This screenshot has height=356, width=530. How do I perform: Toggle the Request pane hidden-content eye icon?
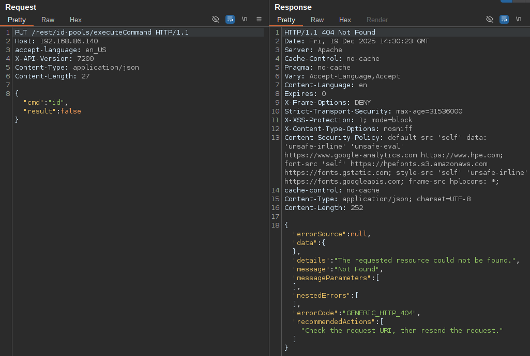215,19
